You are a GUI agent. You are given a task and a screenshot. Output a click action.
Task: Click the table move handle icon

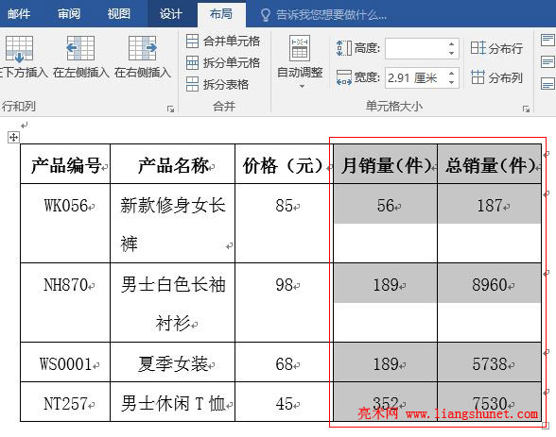click(x=13, y=137)
